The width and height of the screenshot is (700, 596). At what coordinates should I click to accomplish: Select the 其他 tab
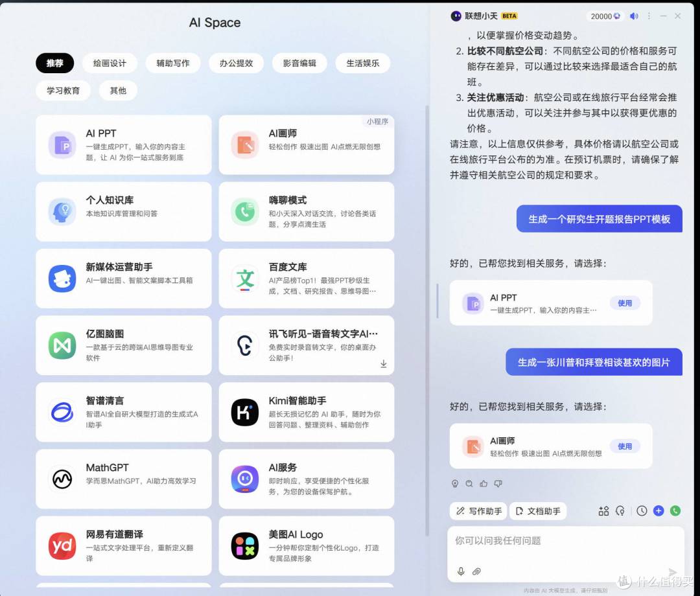tap(118, 91)
